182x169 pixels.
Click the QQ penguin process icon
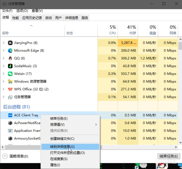coord(10,58)
